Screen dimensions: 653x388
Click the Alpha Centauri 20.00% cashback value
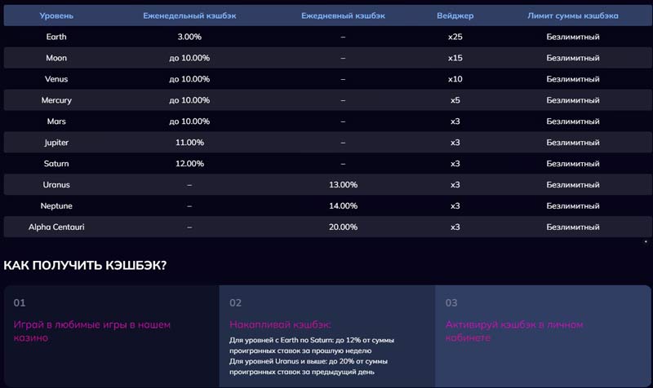click(343, 227)
